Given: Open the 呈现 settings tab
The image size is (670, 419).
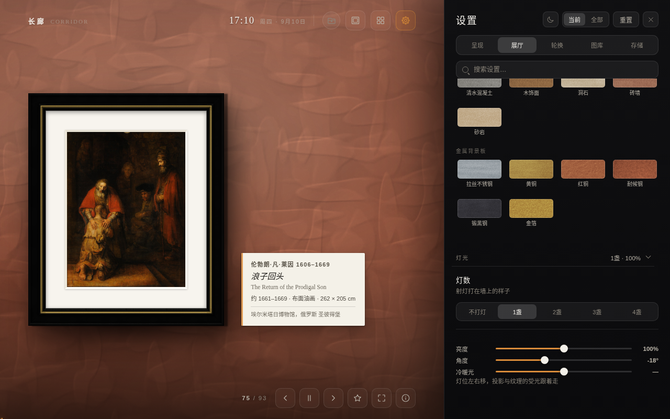Looking at the screenshot, I should click(x=477, y=45).
